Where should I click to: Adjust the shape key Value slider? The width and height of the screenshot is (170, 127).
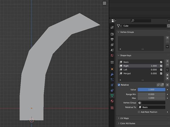(x=151, y=90)
